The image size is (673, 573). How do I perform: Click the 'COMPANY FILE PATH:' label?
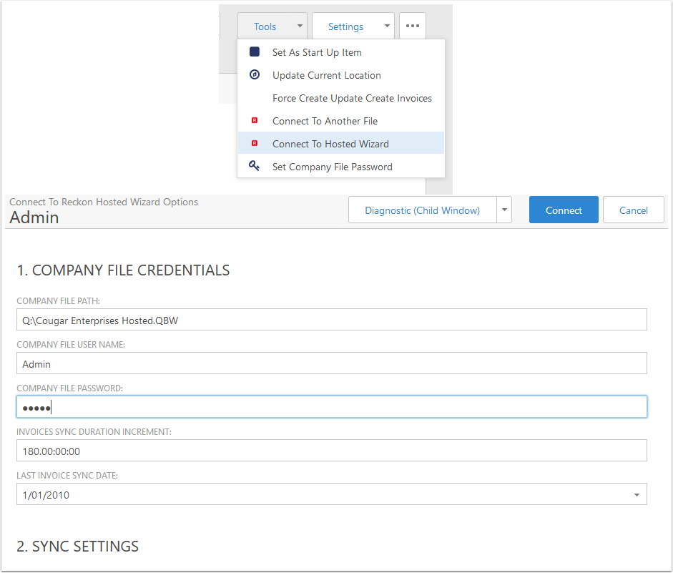[x=59, y=301]
